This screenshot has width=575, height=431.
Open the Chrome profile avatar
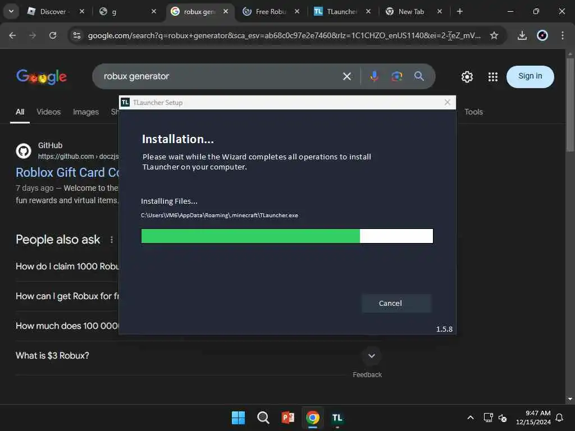tap(542, 35)
